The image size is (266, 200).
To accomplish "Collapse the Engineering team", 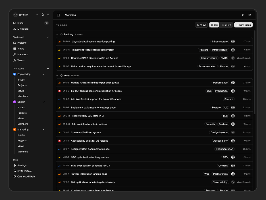I will (43, 74).
